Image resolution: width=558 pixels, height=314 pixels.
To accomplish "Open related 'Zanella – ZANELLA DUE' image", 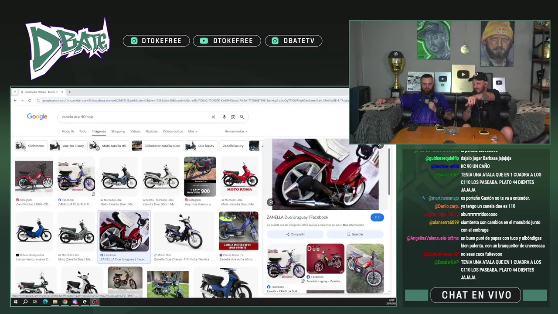I will [286, 263].
